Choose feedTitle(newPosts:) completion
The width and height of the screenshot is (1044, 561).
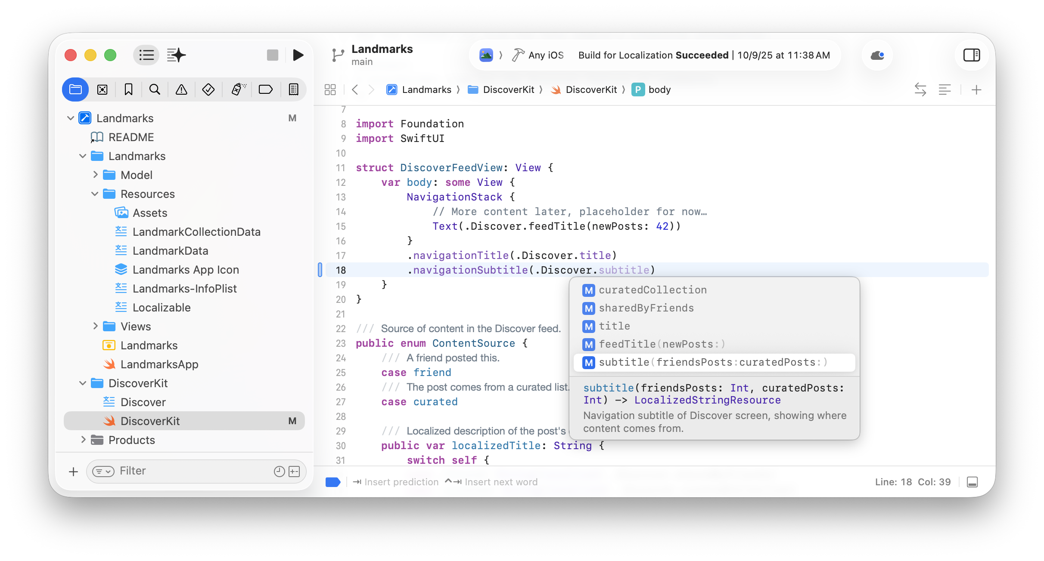click(x=714, y=344)
